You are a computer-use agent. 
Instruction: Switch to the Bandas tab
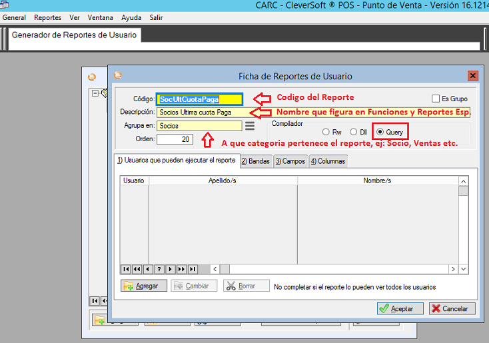(255, 161)
